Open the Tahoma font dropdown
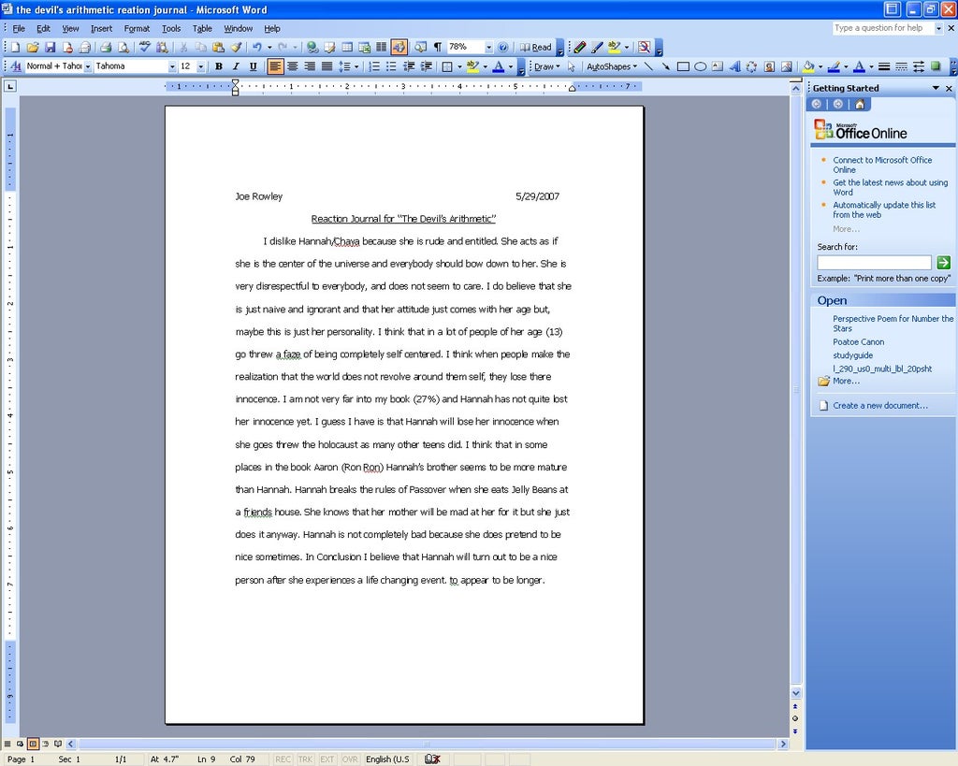This screenshot has width=958, height=766. click(174, 65)
